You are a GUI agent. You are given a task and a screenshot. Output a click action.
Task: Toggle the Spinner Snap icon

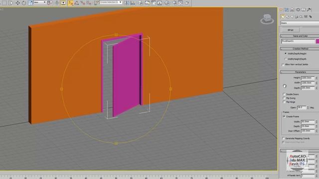tap(89, 3)
